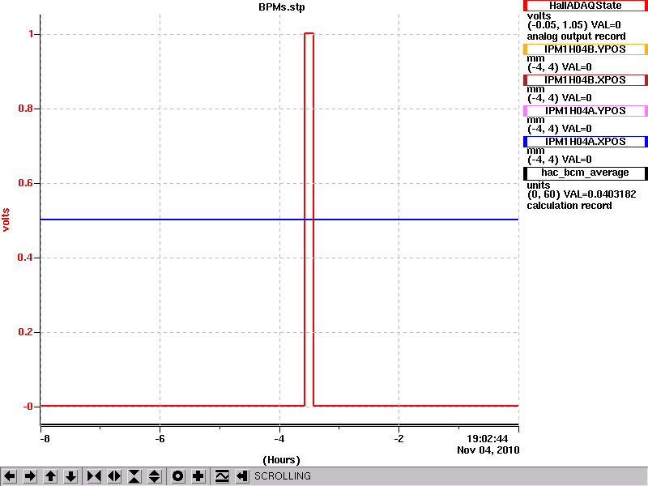Select the IPM1H04B.YPOS channel label

[585, 49]
